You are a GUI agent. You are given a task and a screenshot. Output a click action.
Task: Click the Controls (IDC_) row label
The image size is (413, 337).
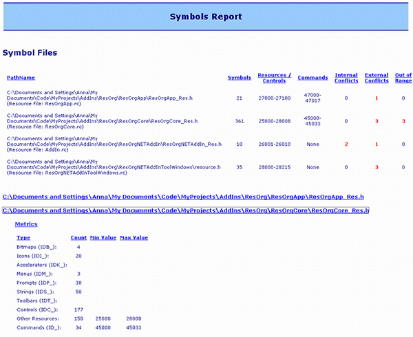click(x=37, y=309)
